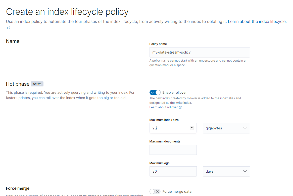
Task: Click the down arrow in Maximum index size
Action: coord(192,129)
